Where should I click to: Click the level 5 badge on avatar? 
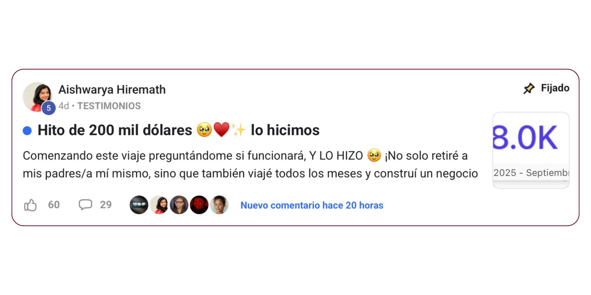pos(48,108)
